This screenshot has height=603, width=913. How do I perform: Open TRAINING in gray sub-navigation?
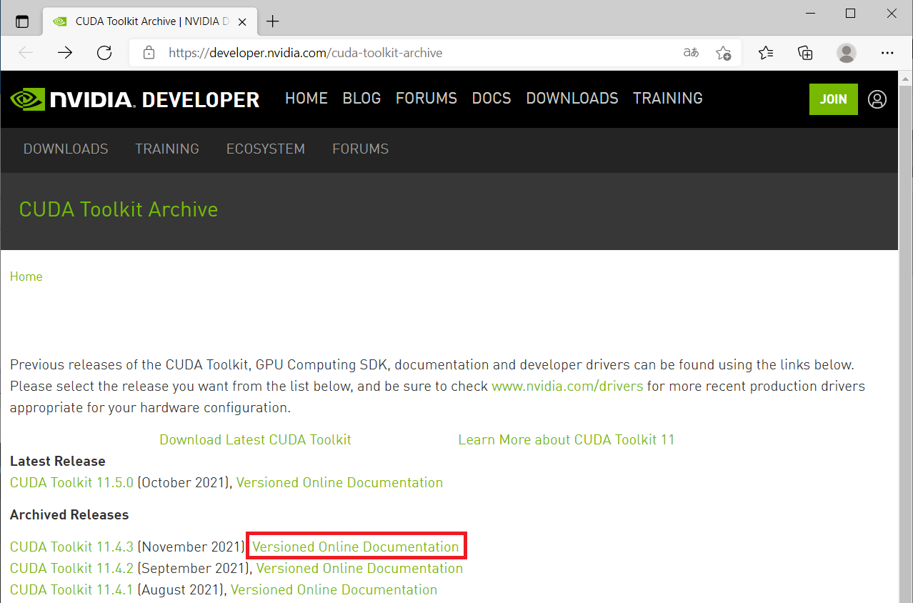click(x=167, y=149)
